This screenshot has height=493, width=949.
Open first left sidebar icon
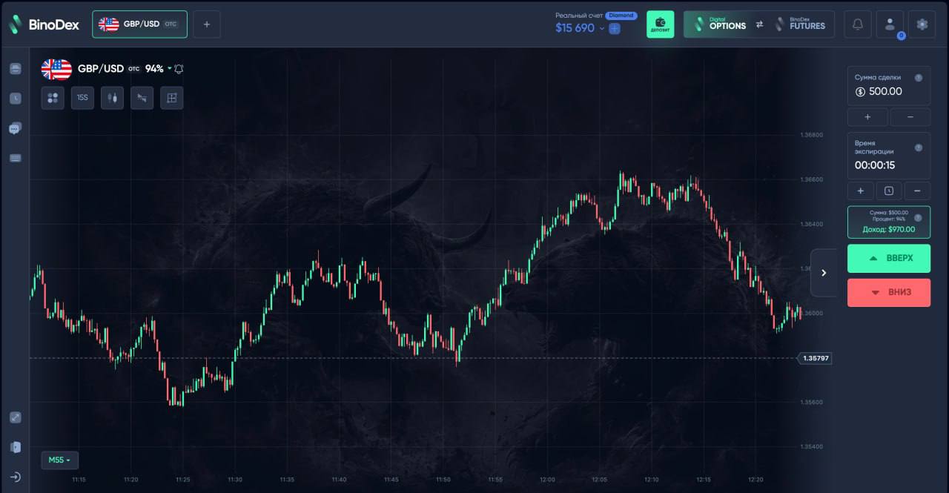[x=16, y=69]
